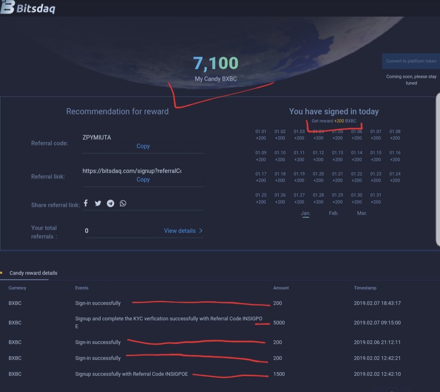
Task: Share referral link via WhatsApp
Action: pos(123,203)
